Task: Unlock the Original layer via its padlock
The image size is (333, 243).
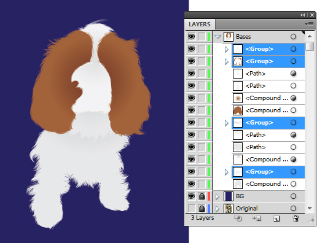Action: pyautogui.click(x=202, y=209)
